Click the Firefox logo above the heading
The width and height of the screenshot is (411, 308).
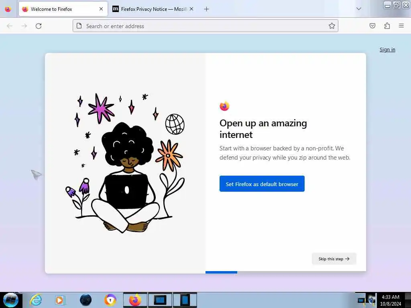tap(224, 106)
